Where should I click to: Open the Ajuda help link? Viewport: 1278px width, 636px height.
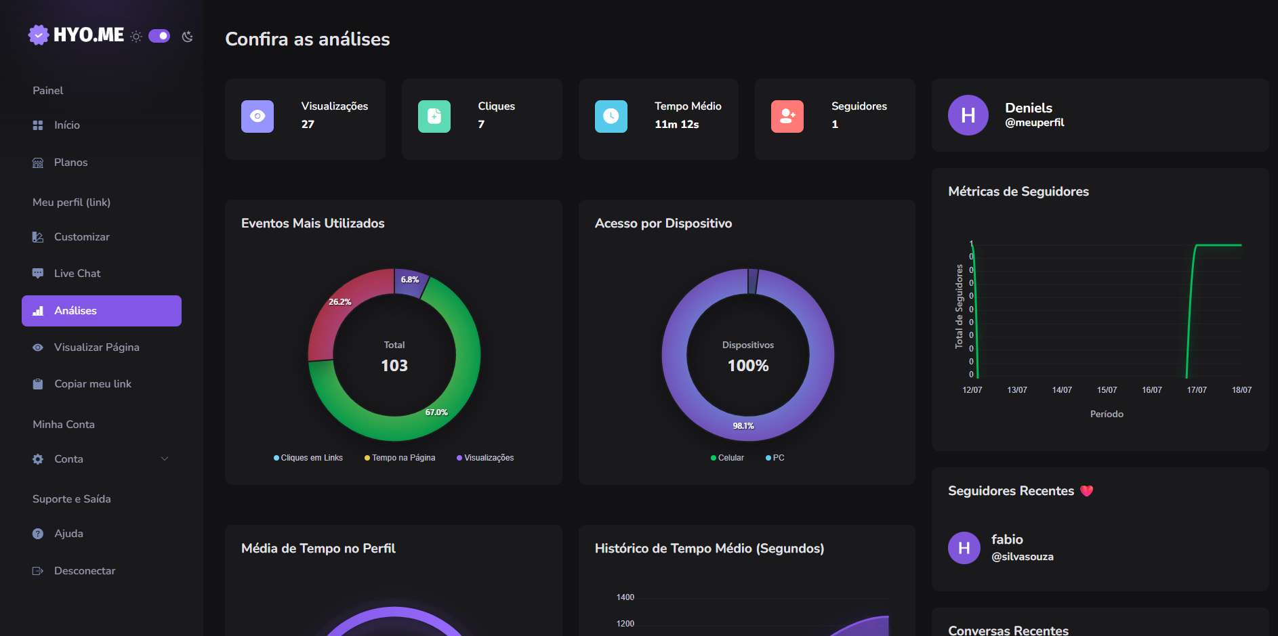[x=102, y=534]
